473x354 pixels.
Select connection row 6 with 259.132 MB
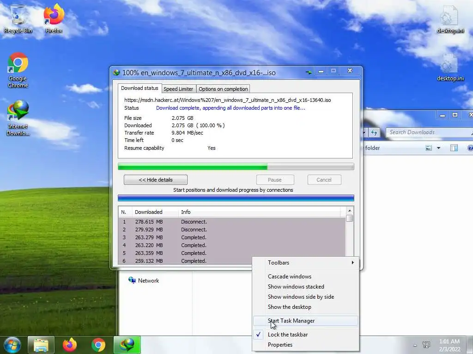(x=185, y=261)
